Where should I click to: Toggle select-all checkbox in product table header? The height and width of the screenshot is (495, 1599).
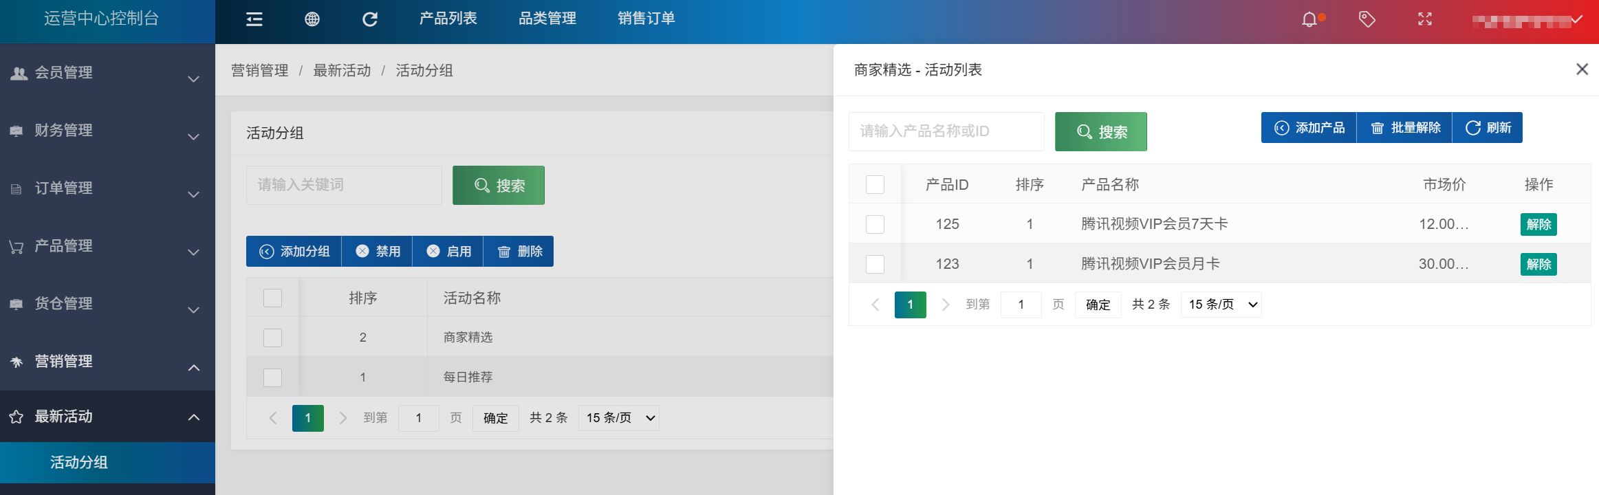[875, 184]
